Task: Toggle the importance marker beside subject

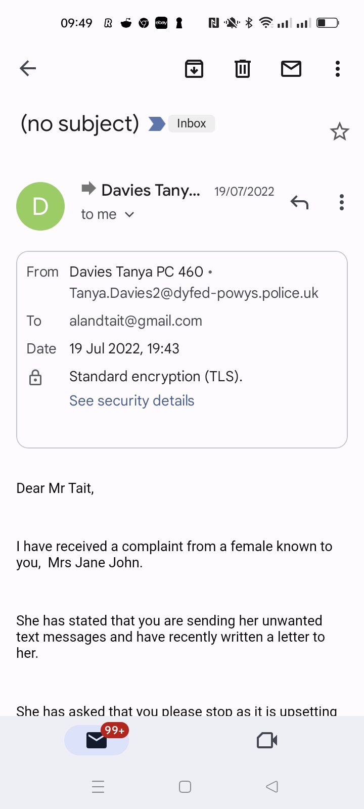Action: [157, 124]
